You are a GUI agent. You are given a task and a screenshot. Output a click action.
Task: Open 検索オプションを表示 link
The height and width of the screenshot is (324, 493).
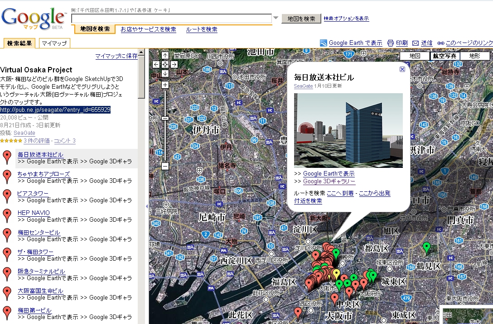tap(346, 19)
